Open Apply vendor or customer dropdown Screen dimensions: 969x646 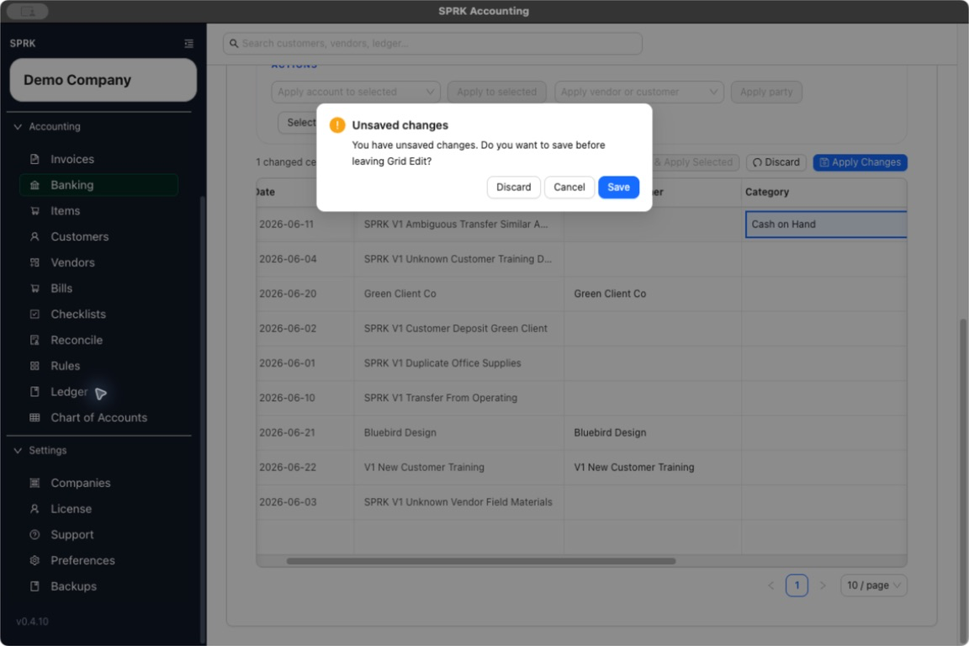[639, 93]
